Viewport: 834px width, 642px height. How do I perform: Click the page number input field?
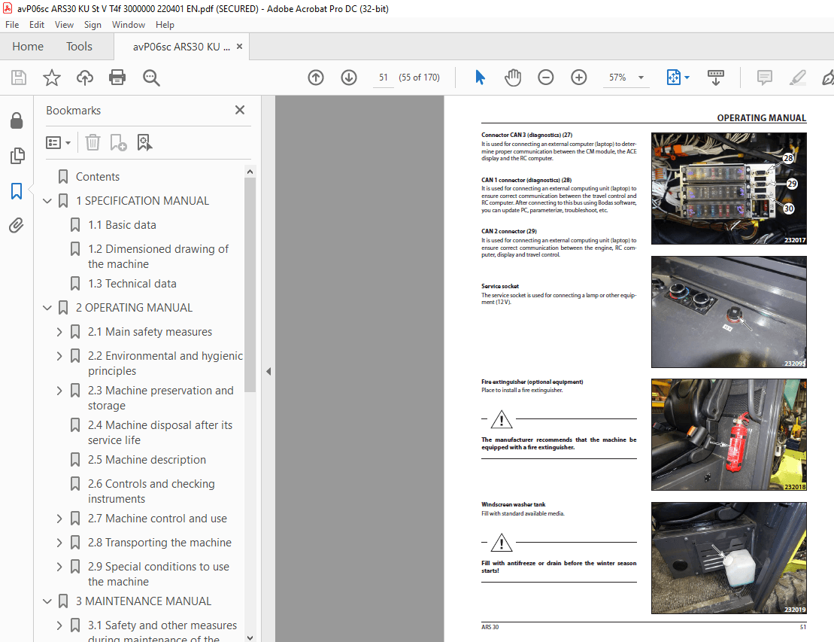coord(383,77)
